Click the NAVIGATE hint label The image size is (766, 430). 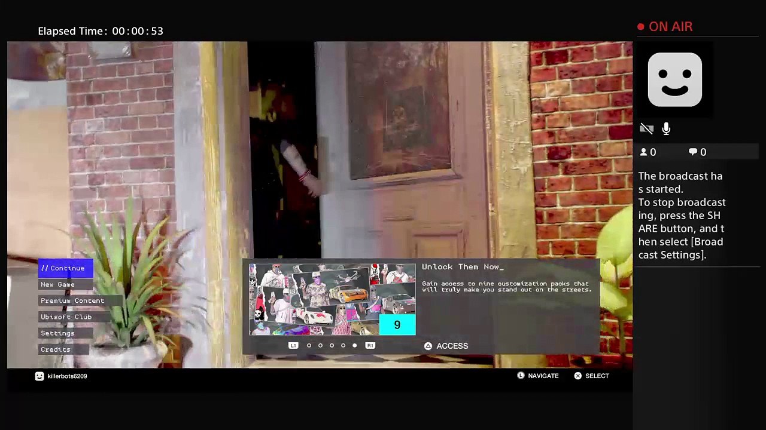543,376
